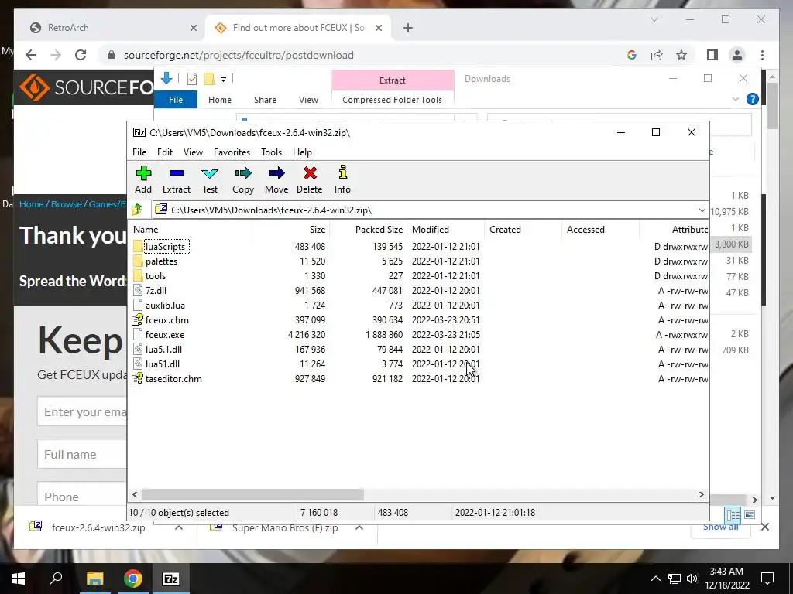
Task: Click Show all downloads link
Action: tap(720, 527)
